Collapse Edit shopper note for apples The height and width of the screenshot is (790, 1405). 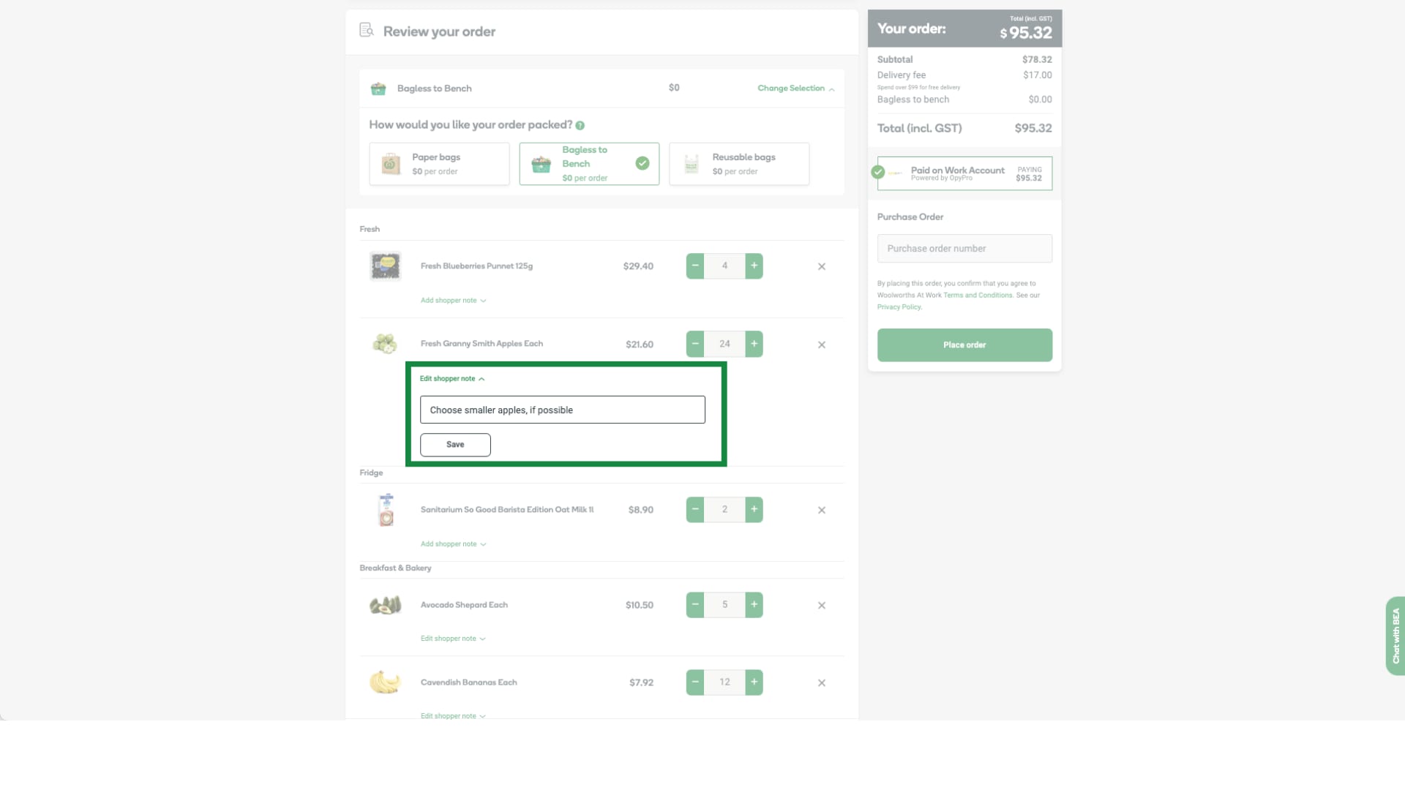pos(452,379)
